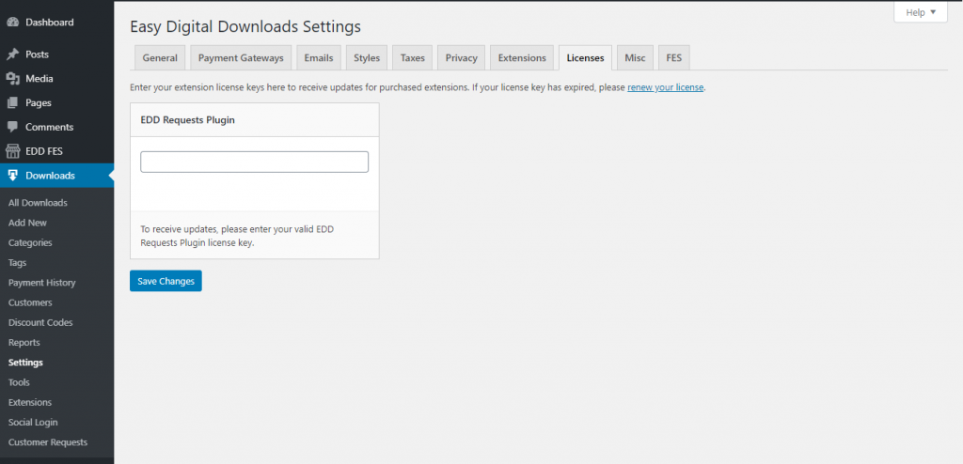
Task: Open the Reports submenu link
Action: tap(24, 343)
